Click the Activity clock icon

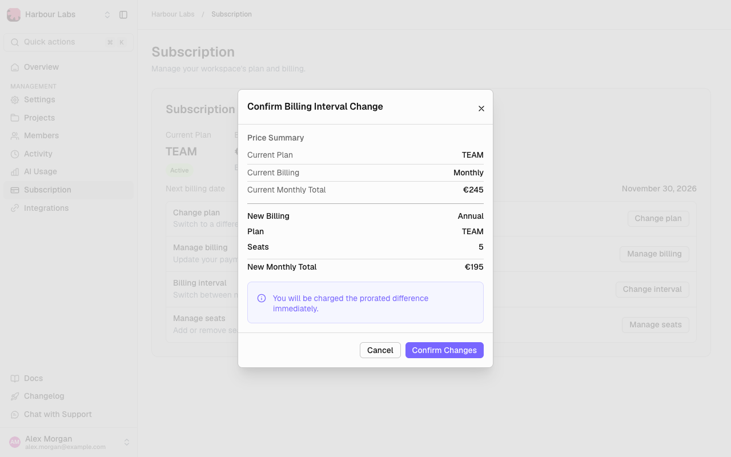pyautogui.click(x=15, y=154)
